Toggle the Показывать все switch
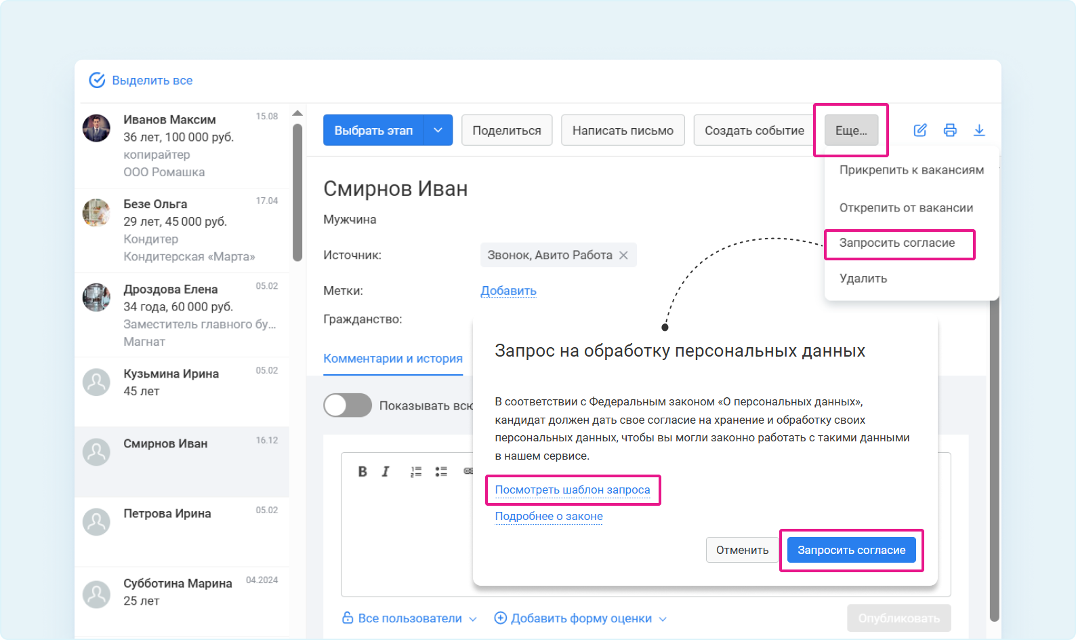The width and height of the screenshot is (1076, 640). pyautogui.click(x=348, y=405)
